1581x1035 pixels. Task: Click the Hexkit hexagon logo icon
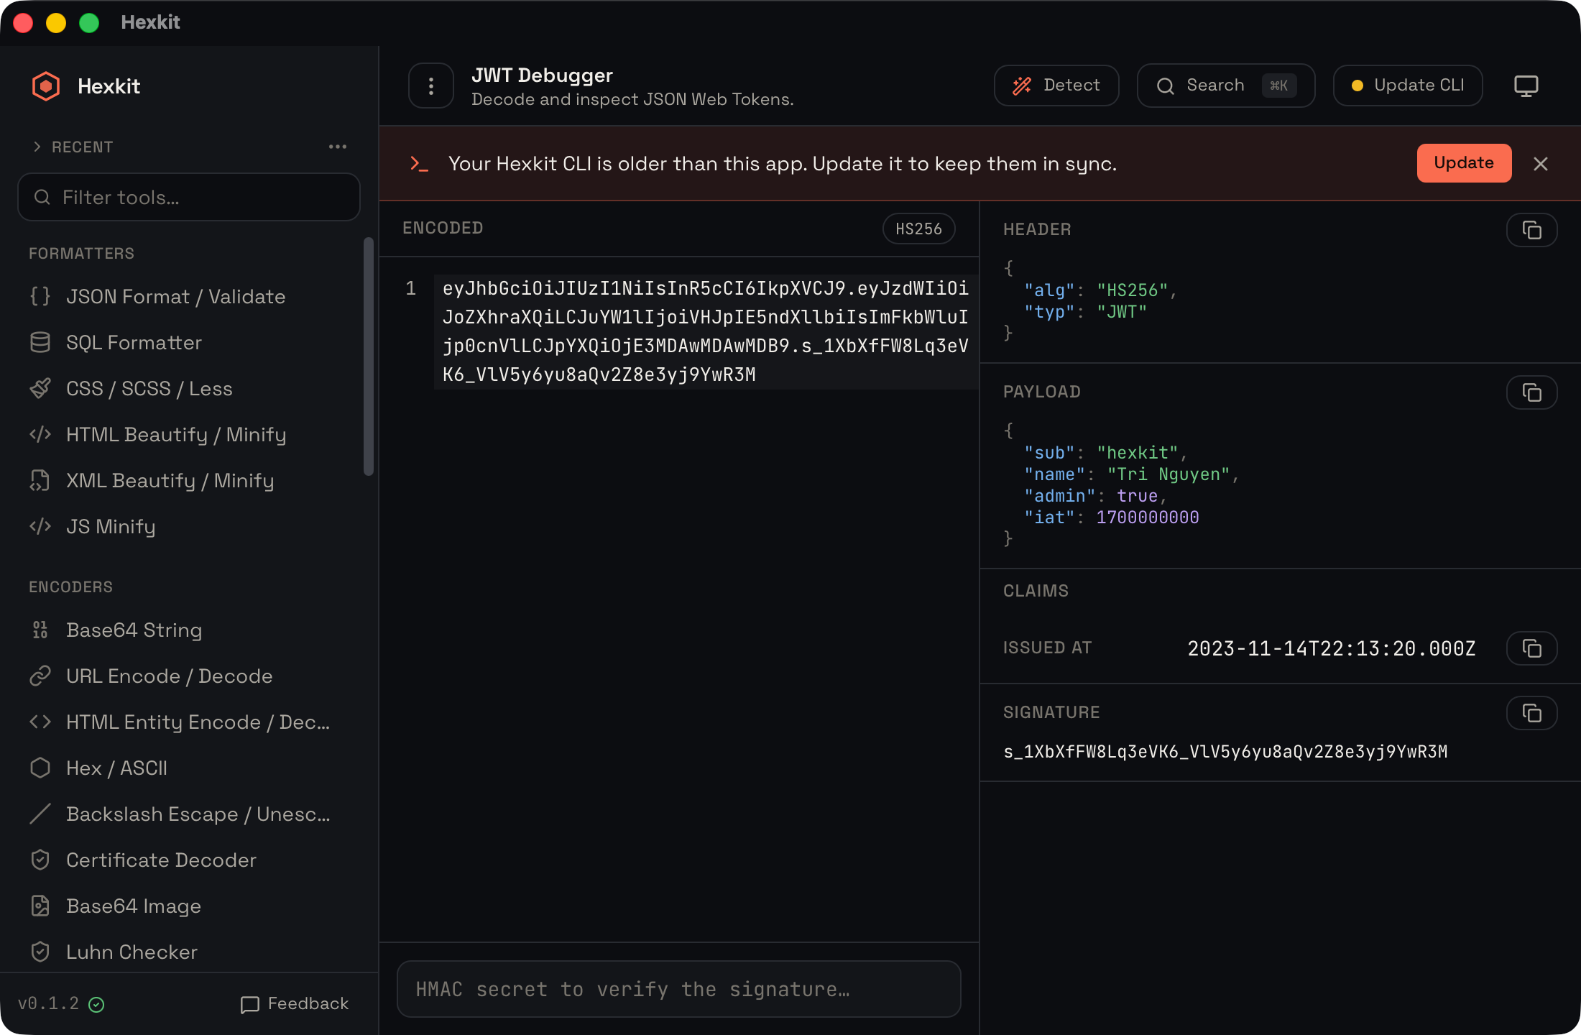coord(46,86)
